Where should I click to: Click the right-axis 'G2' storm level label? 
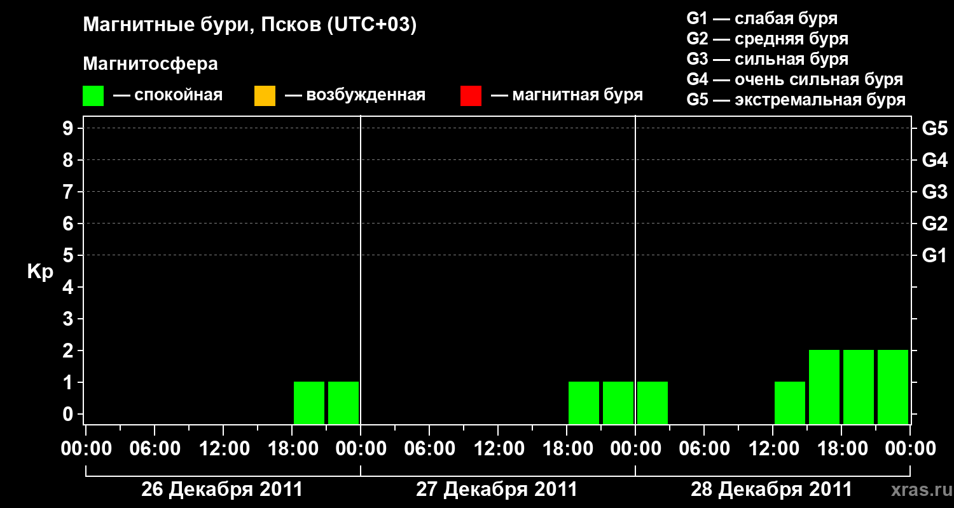pos(934,224)
